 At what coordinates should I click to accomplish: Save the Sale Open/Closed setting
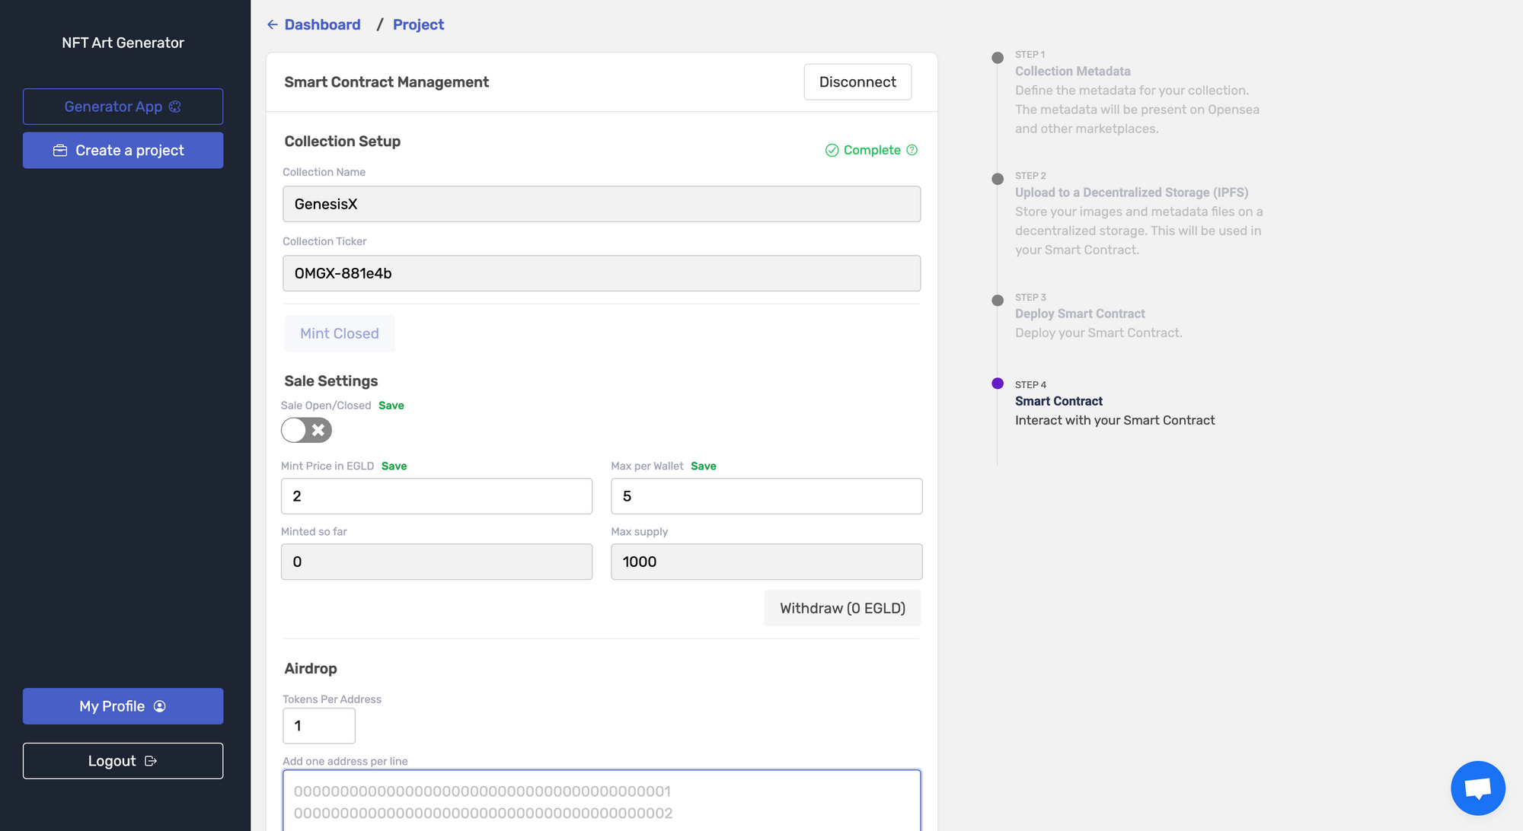pyautogui.click(x=391, y=406)
